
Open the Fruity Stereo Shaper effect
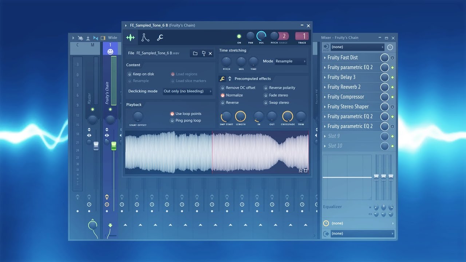coord(348,107)
